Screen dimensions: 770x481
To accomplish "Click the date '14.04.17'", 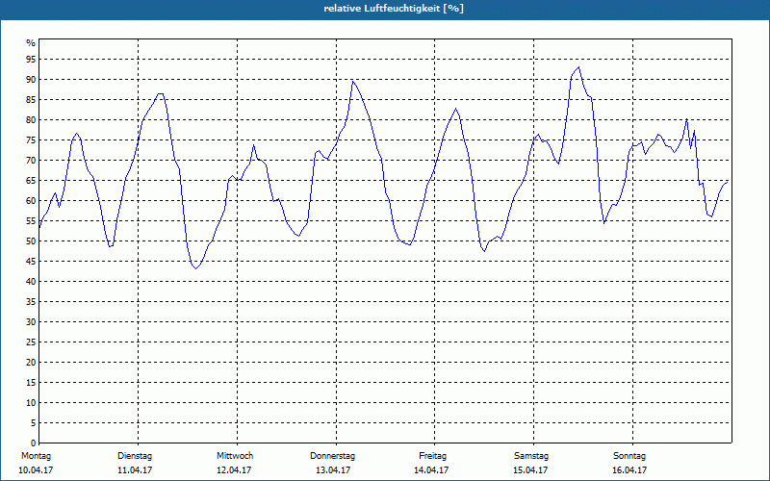I will pos(431,470).
